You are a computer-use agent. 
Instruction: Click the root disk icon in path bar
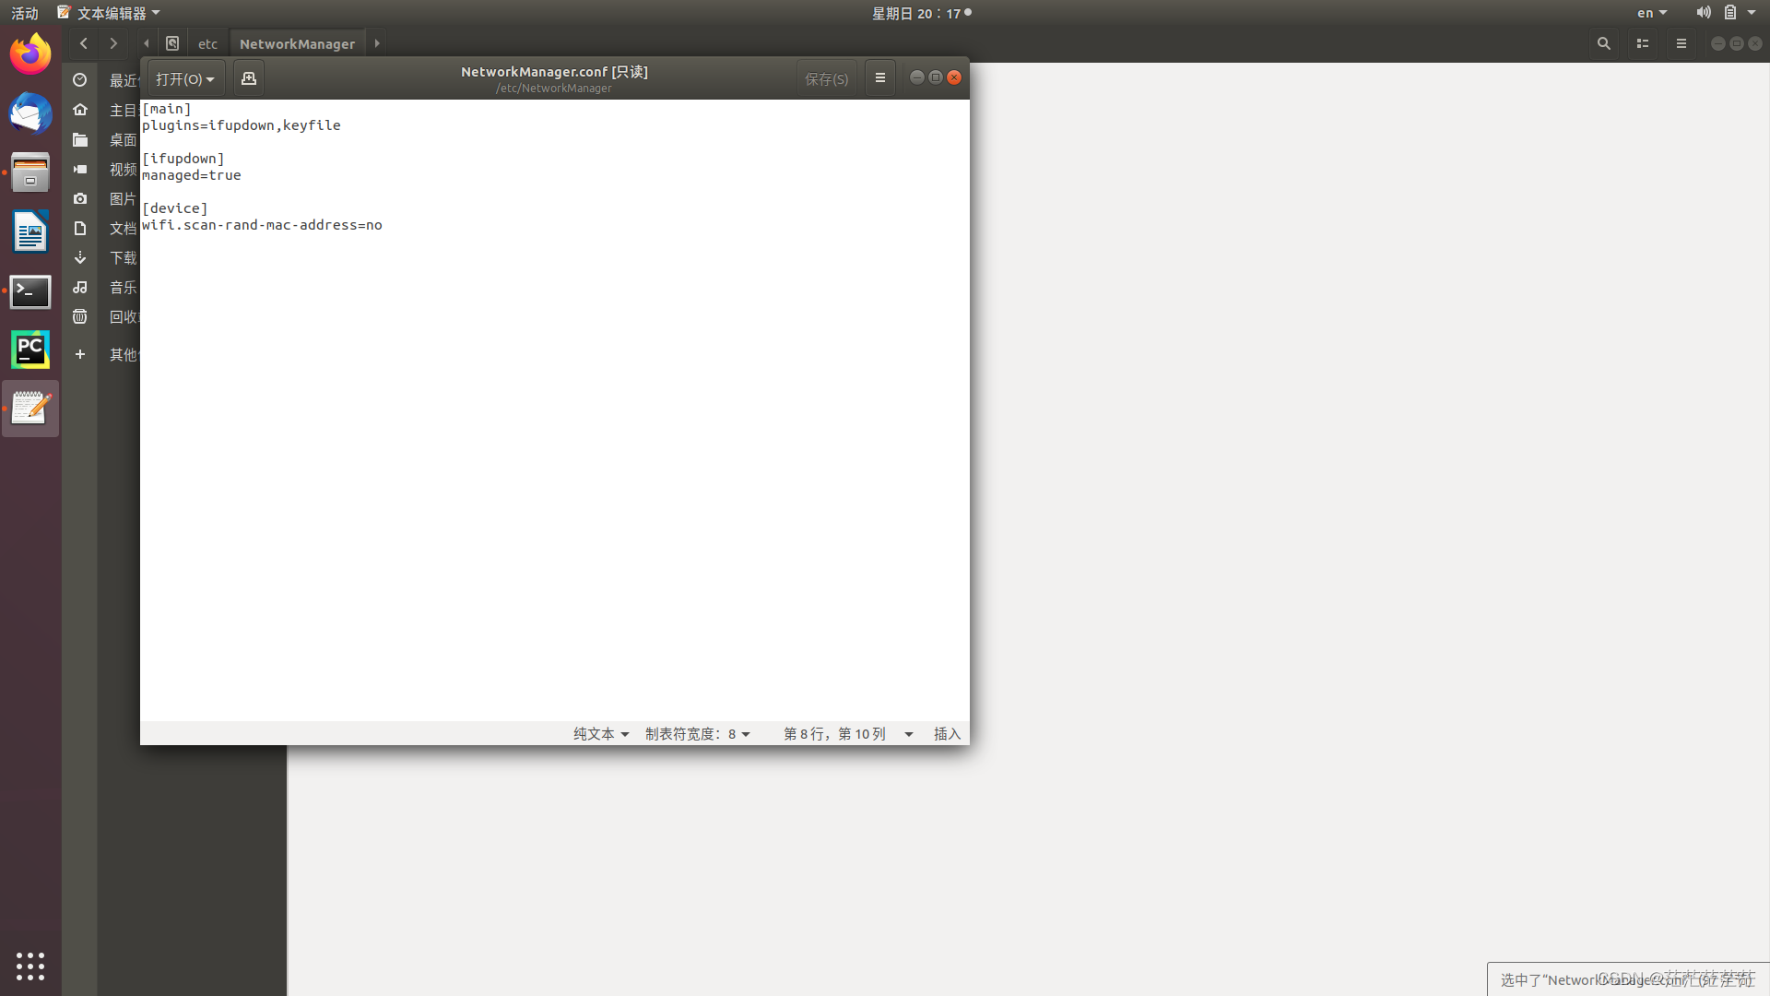(172, 43)
